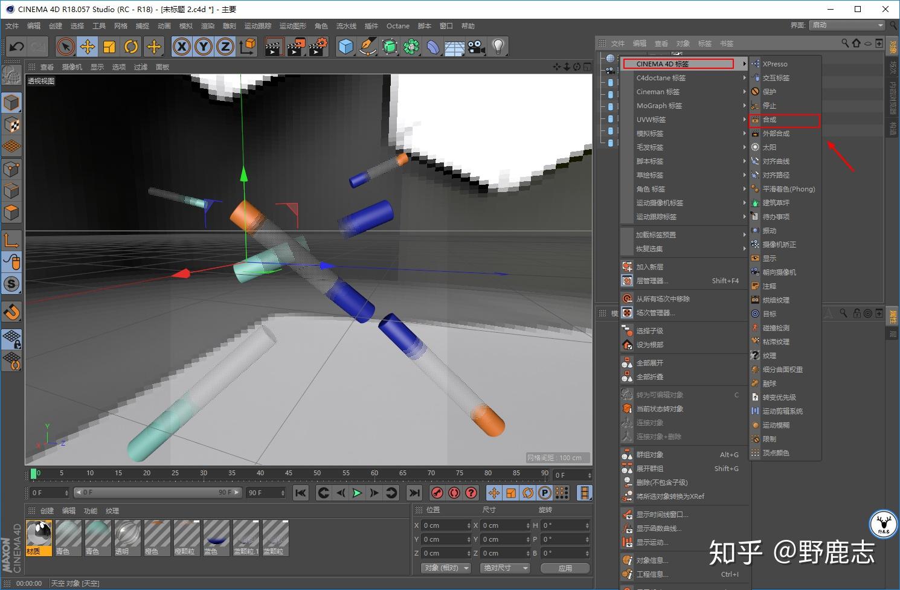Open the 文件 main menu
Image resolution: width=900 pixels, height=590 pixels.
12,26
